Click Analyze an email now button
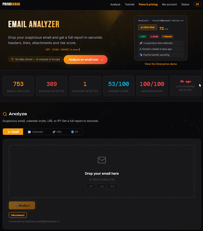Viewport: 203px width, 231px height. 86,60
